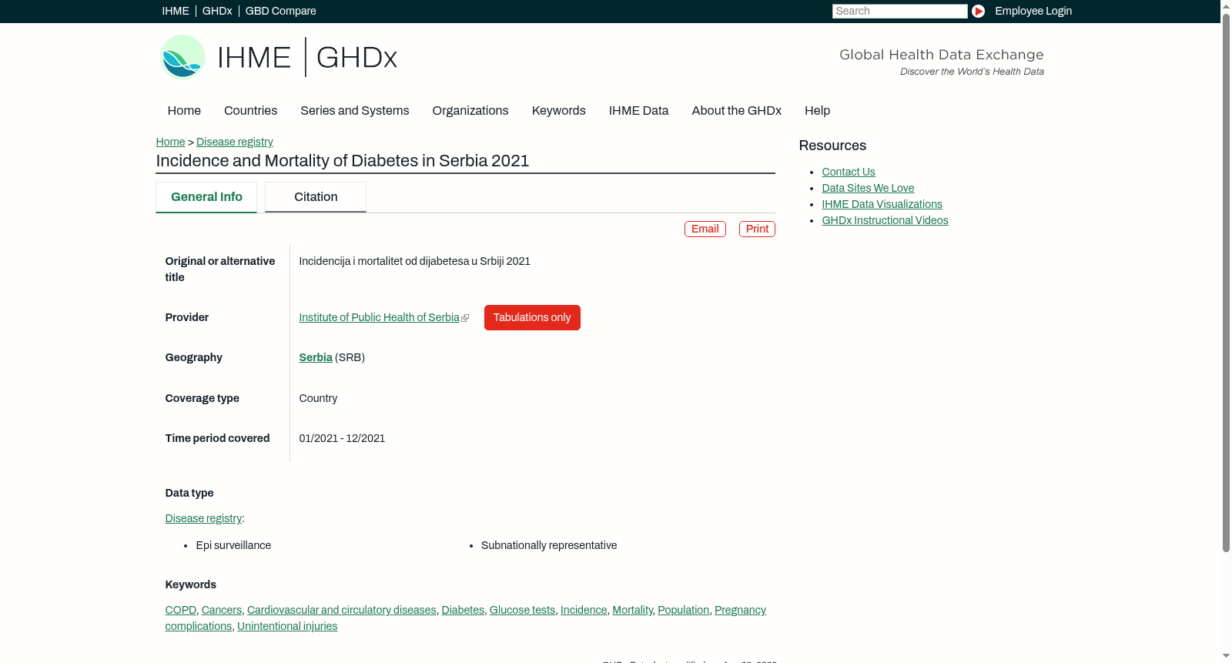This screenshot has width=1232, height=663.
Task: Click the GHDx Instructional Videos link
Action: (885, 221)
